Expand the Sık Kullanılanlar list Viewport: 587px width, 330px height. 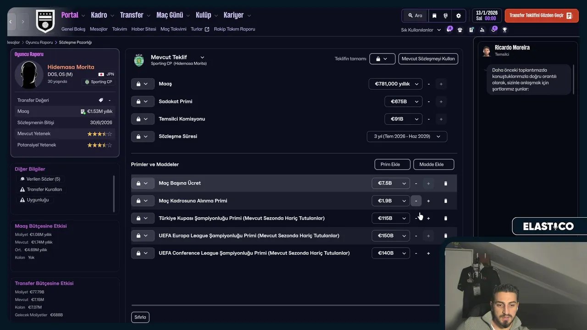coord(421,30)
